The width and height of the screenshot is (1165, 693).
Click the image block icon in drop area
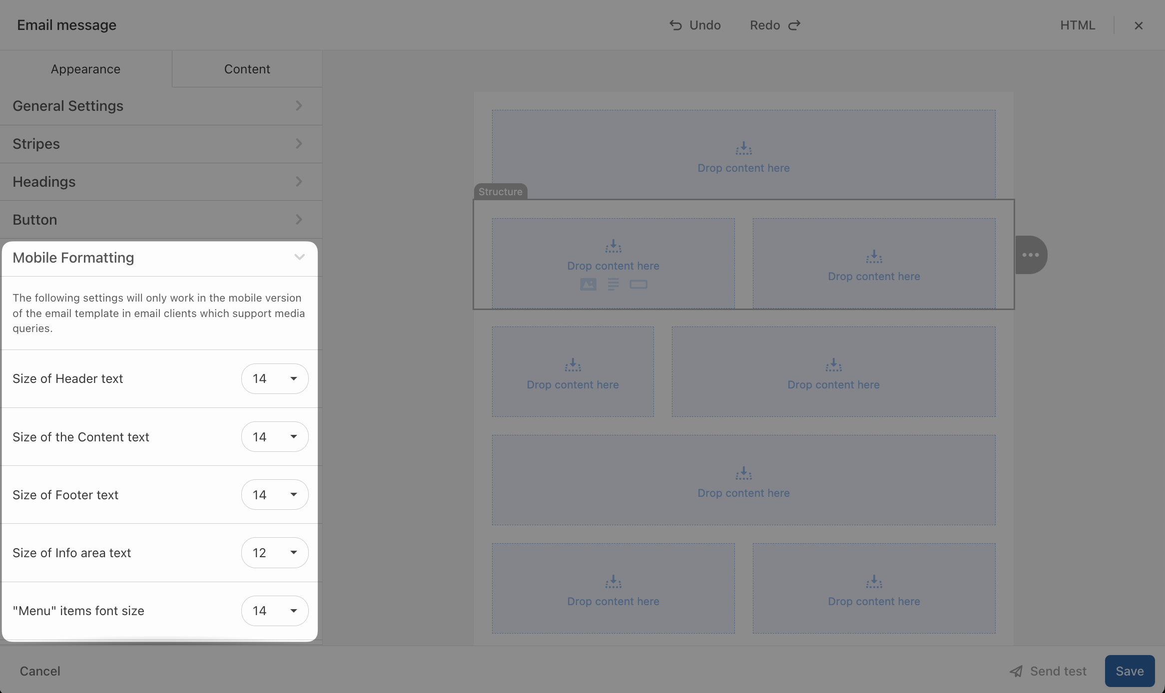[x=588, y=285]
